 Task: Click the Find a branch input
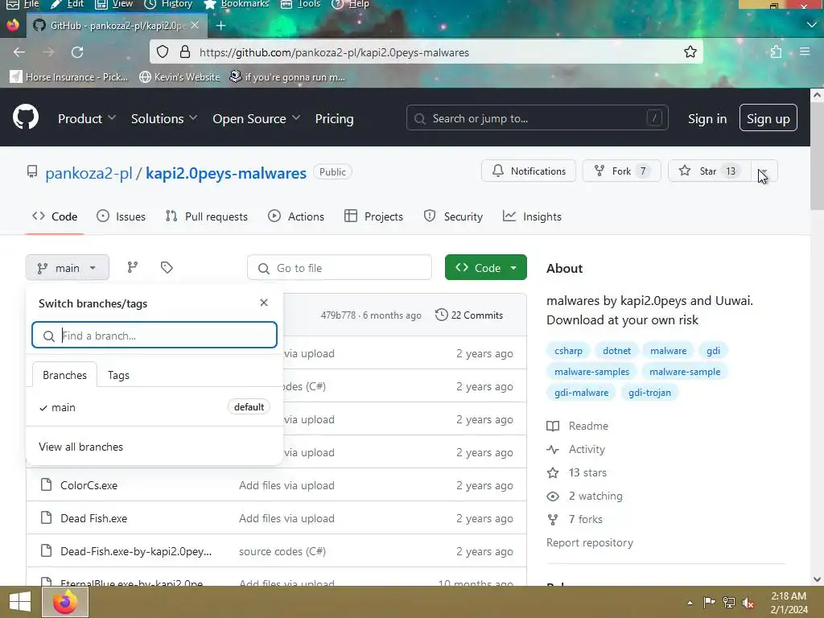coord(154,336)
